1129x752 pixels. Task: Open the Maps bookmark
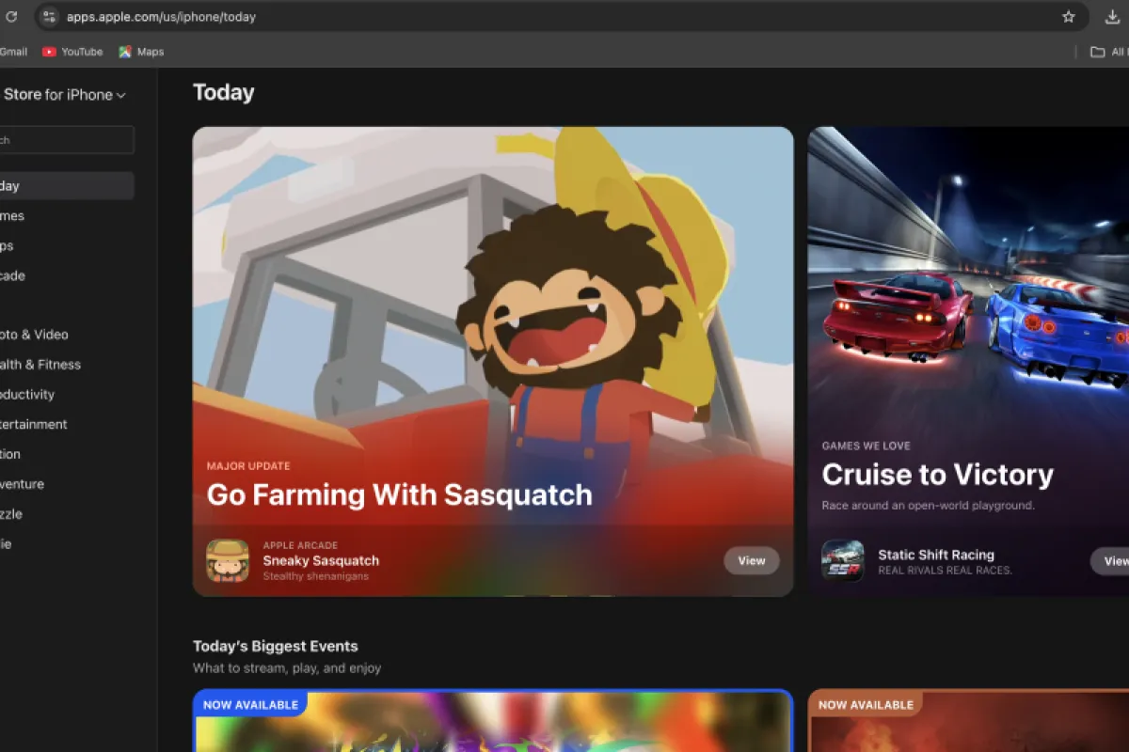(x=140, y=52)
